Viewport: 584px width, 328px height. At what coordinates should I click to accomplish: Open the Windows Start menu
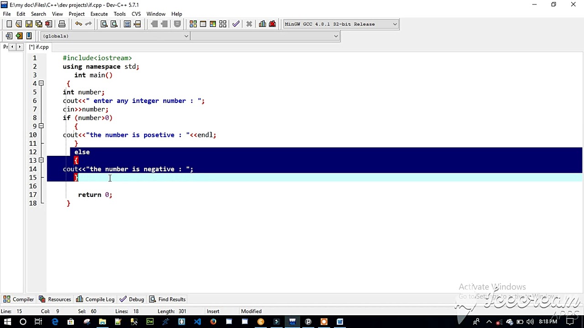tap(7, 322)
